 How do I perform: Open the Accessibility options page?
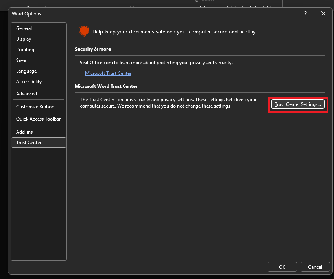coord(29,82)
